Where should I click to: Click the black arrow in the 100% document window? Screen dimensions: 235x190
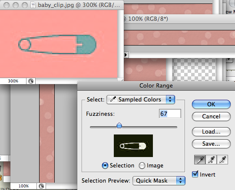tap(126, 55)
